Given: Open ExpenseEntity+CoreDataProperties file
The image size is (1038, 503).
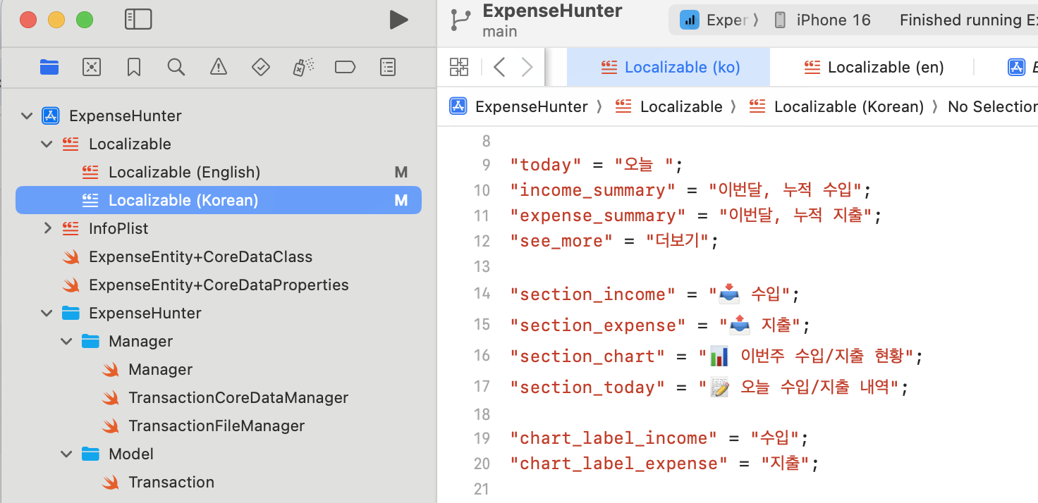Looking at the screenshot, I should (x=219, y=285).
